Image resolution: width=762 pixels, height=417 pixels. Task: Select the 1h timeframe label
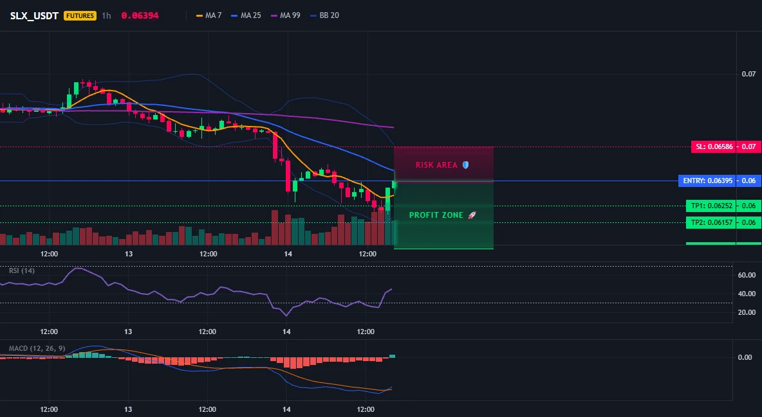pos(106,15)
